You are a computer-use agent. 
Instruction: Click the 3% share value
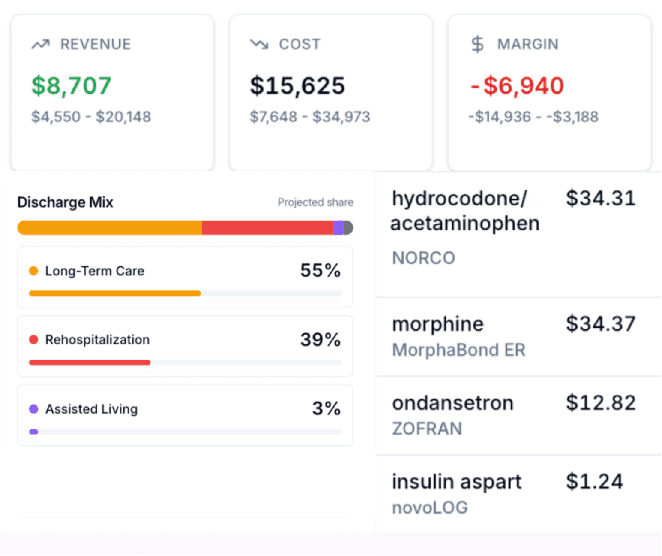pos(326,408)
